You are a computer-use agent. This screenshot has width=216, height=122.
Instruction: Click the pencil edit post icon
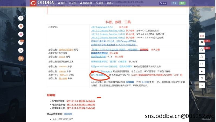(x=202, y=64)
